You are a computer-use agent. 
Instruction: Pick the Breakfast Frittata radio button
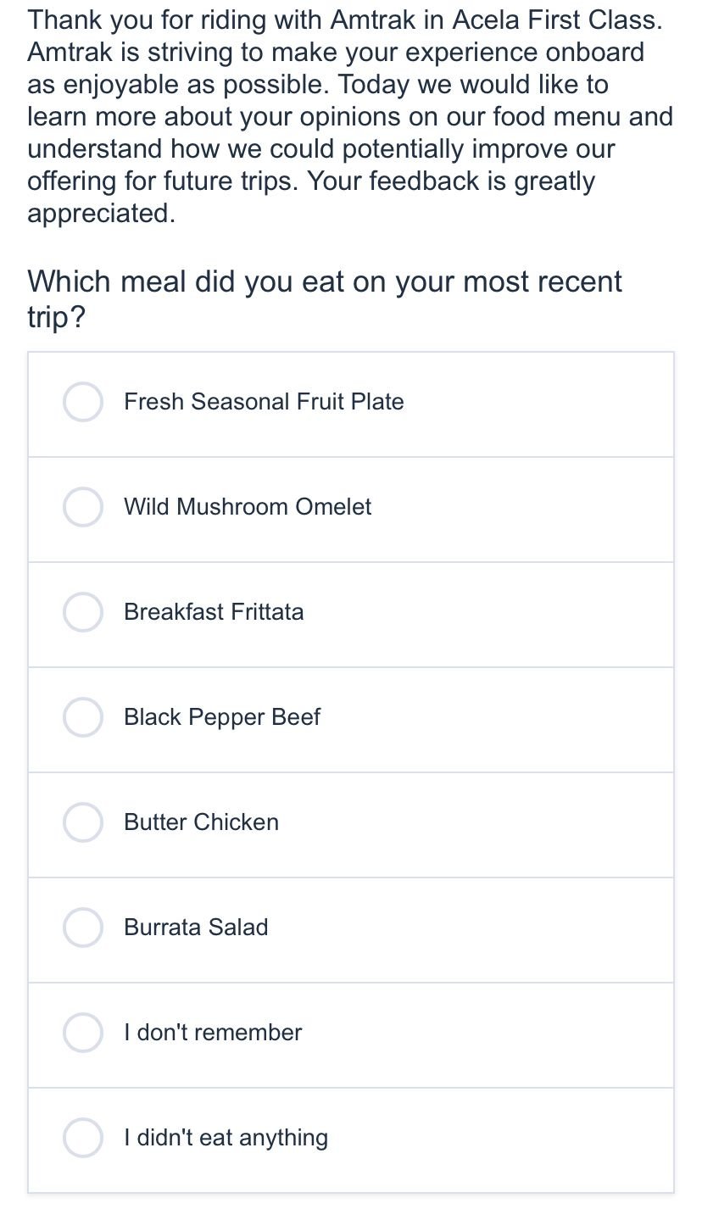coord(83,612)
